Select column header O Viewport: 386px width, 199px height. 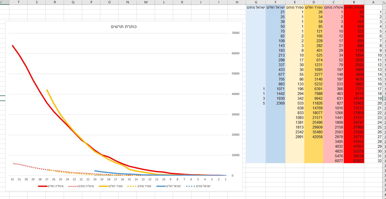[x=109, y=2]
